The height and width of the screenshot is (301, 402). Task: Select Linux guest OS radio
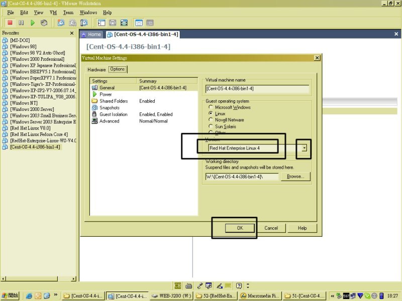coord(211,113)
